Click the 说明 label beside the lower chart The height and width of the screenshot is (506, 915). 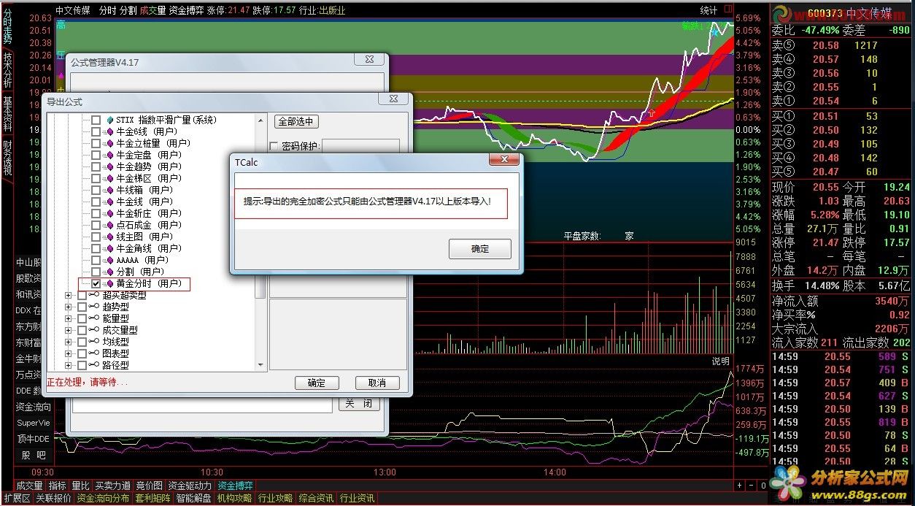pos(720,361)
